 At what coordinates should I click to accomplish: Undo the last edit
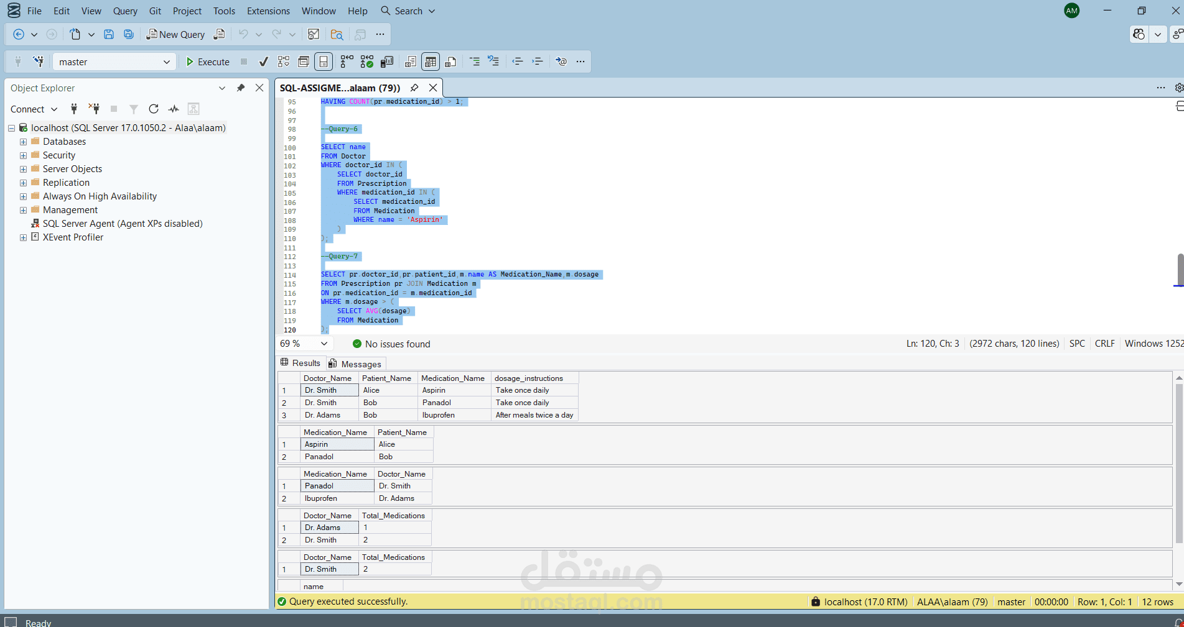click(x=243, y=34)
